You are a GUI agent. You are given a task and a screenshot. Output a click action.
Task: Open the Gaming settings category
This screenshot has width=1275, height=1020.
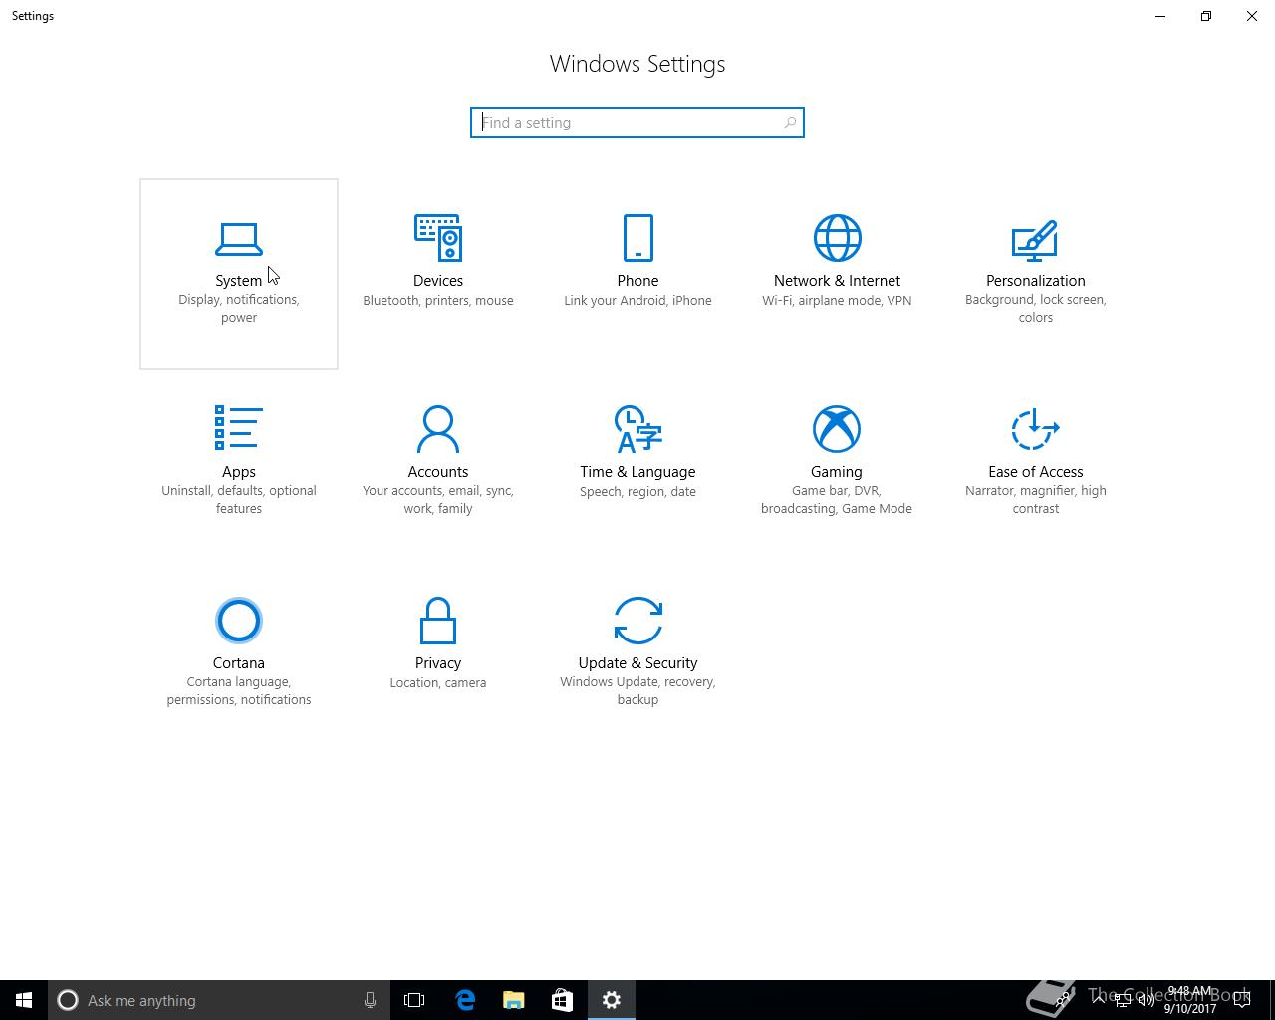point(837,465)
